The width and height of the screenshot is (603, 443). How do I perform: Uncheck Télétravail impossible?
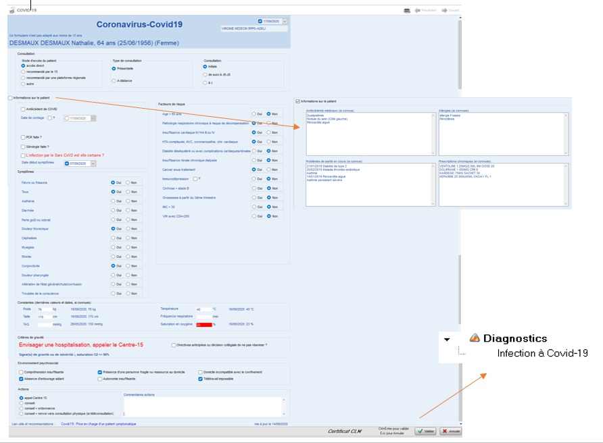click(200, 379)
